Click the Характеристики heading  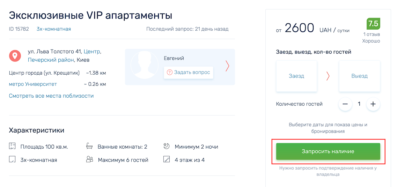(x=36, y=130)
